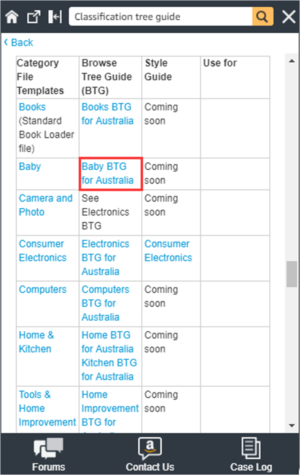Open the Computers BTG for Australia link

pos(105,303)
